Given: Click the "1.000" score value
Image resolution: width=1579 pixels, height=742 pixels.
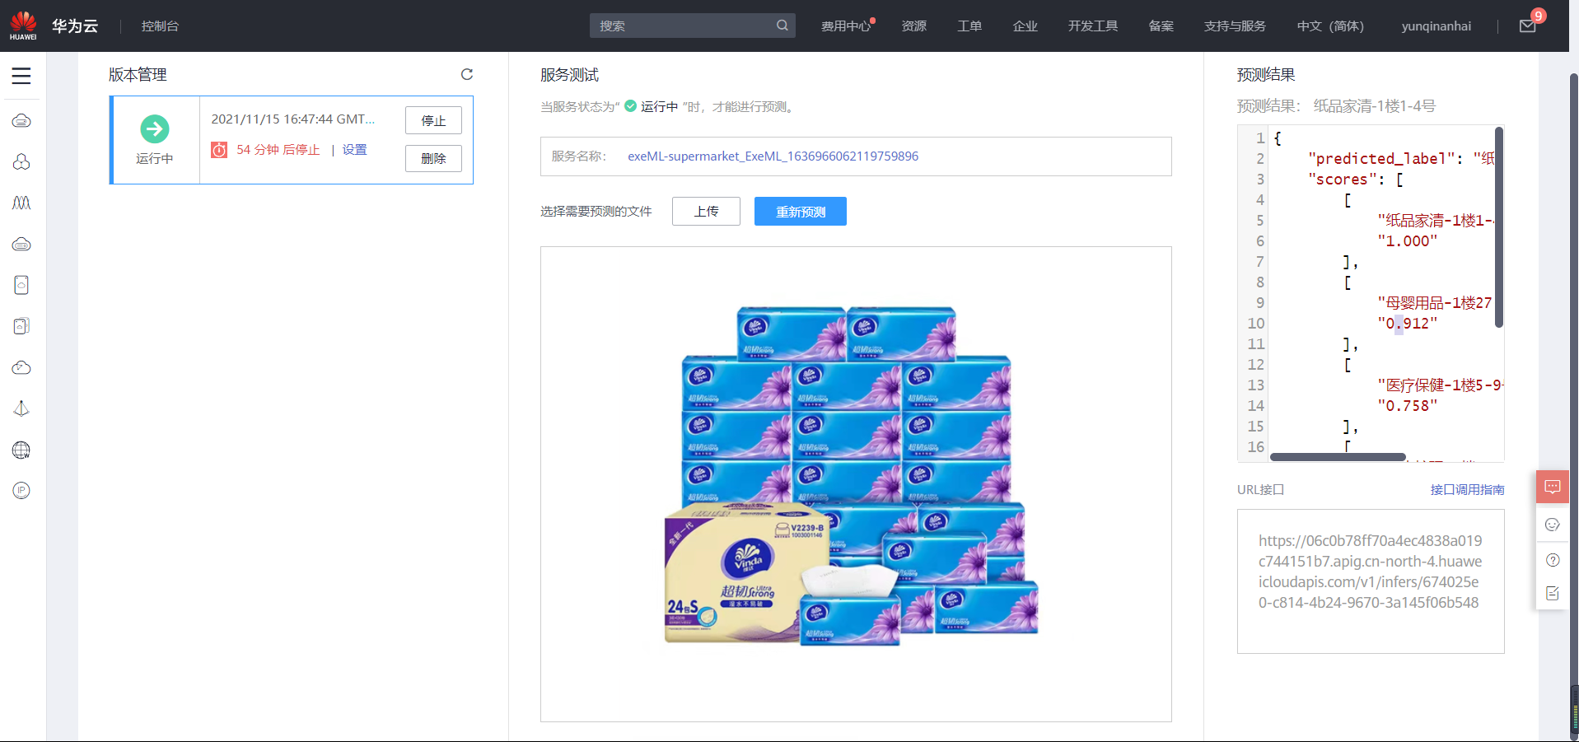Looking at the screenshot, I should coord(1408,241).
